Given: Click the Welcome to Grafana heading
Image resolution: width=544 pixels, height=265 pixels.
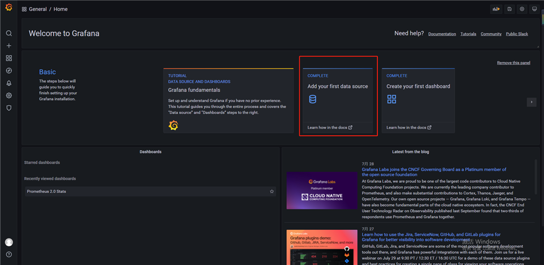Looking at the screenshot, I should [64, 33].
